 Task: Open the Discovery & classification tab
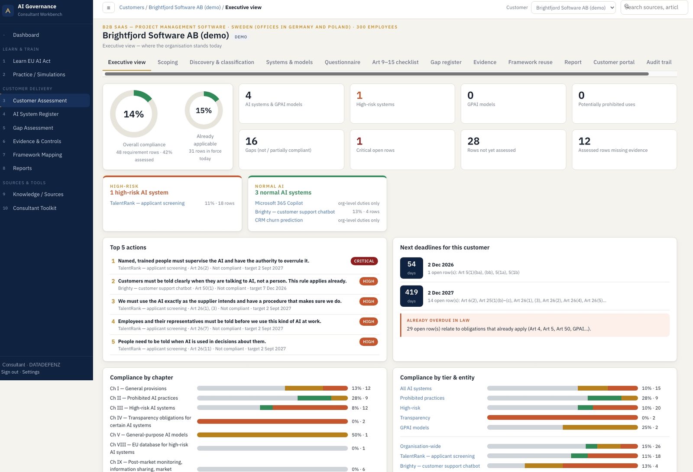point(222,62)
